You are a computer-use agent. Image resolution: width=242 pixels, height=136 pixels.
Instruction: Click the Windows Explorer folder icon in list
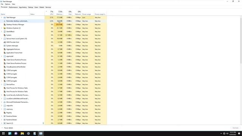(x=5, y=28)
